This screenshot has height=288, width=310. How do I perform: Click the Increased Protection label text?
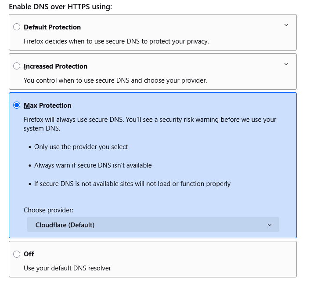(55, 66)
